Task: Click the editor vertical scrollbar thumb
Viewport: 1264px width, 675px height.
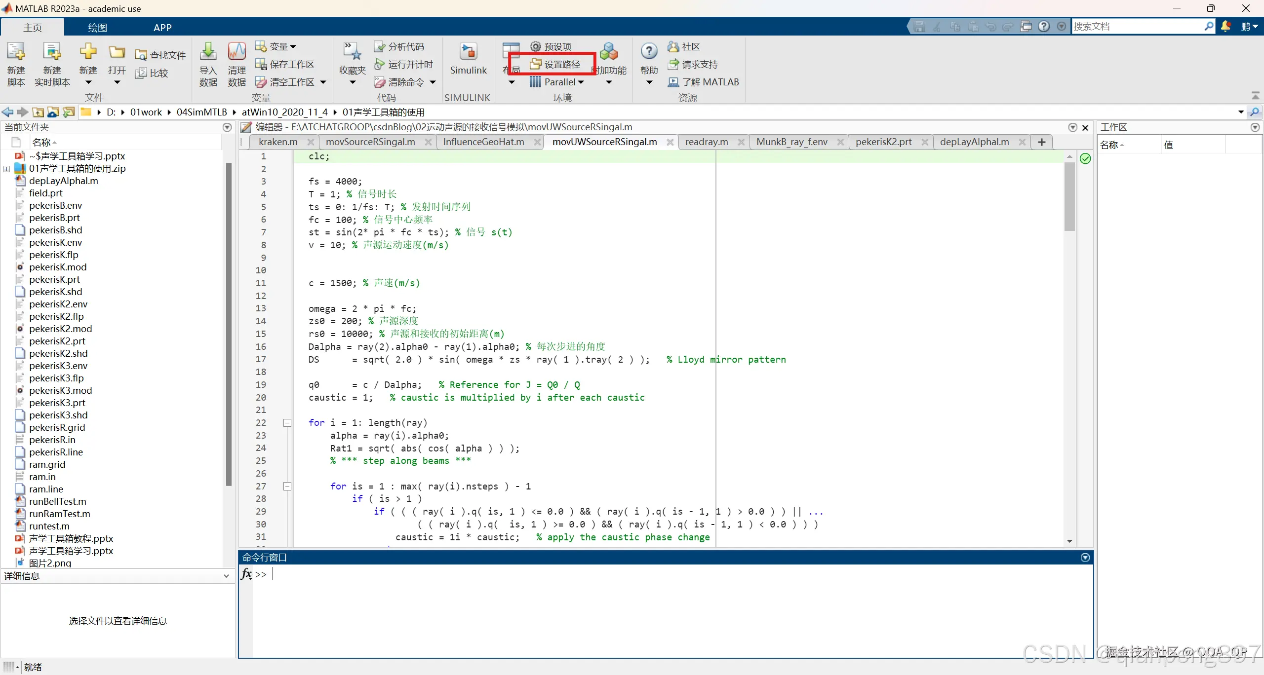Action: (x=1069, y=197)
